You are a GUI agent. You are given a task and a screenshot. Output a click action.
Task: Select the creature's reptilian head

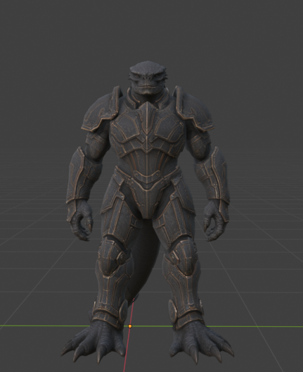tap(148, 77)
